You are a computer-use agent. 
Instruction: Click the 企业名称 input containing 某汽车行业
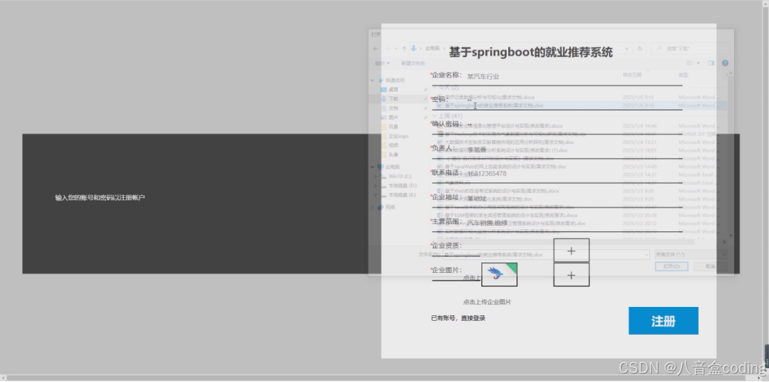point(574,76)
